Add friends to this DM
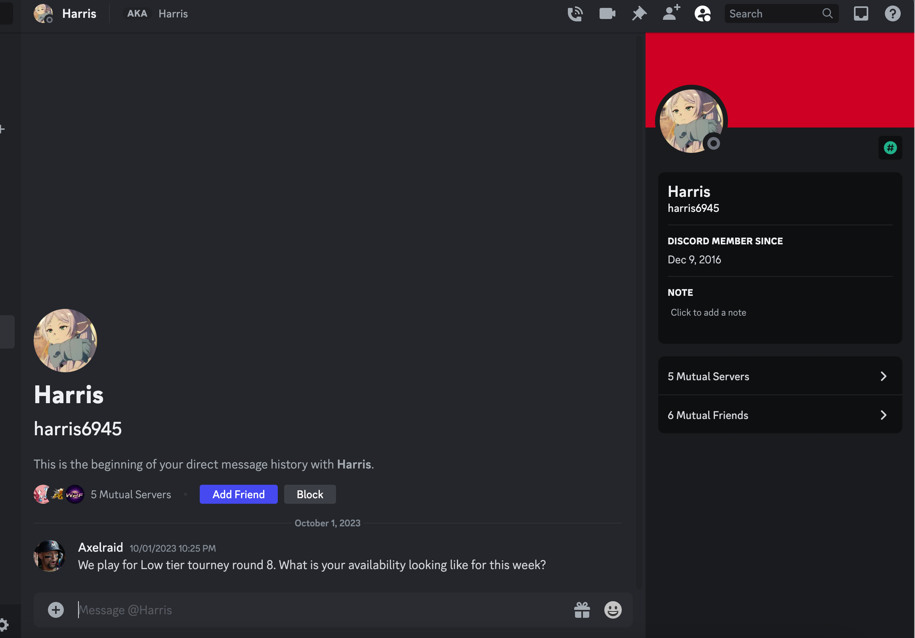Viewport: 915px width, 638px height. click(671, 13)
